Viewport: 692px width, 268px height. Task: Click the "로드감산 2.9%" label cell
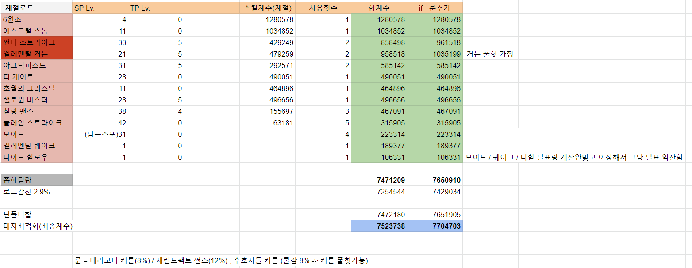[36, 192]
